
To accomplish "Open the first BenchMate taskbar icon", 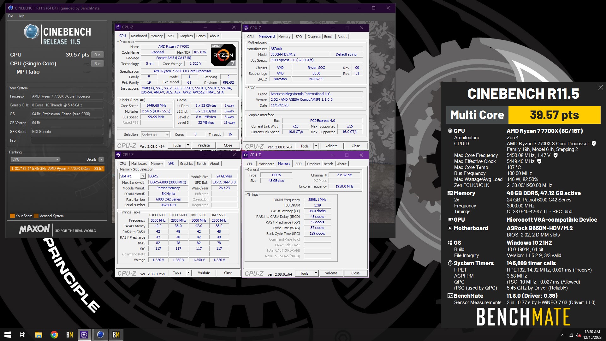I will 69,335.
